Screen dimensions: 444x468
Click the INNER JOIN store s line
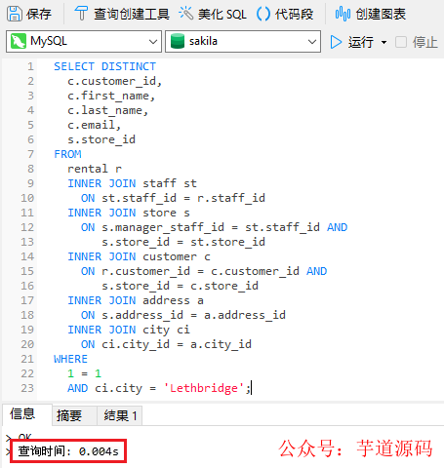tap(129, 213)
